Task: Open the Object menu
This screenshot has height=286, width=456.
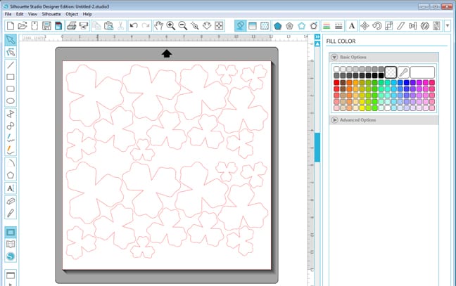Action: click(x=72, y=14)
